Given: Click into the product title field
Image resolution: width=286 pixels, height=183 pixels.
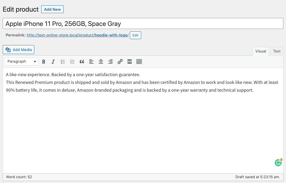Looking at the screenshot, I should point(143,24).
